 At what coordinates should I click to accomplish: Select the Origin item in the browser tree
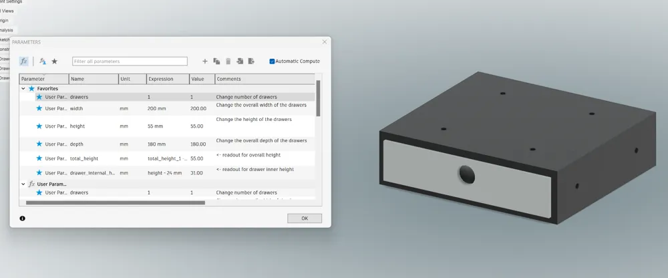pos(4,21)
